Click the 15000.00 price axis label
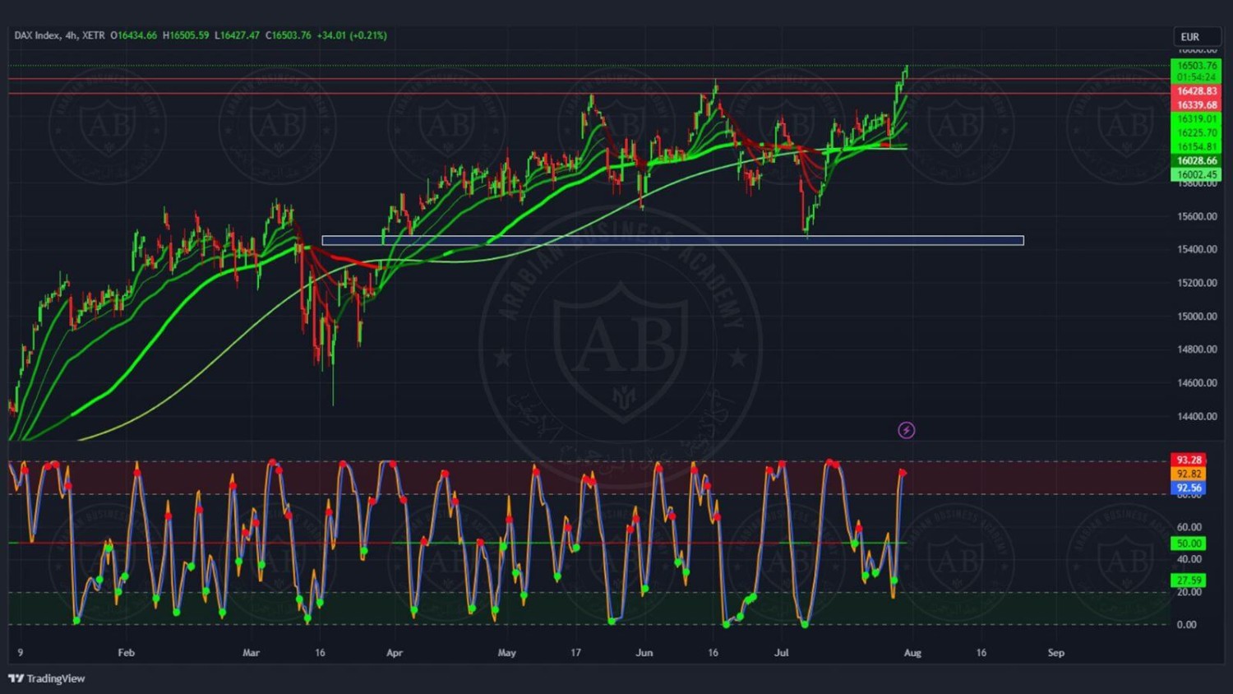 pos(1197,317)
